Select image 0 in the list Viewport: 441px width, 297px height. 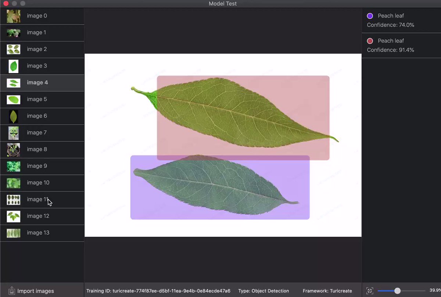point(42,16)
